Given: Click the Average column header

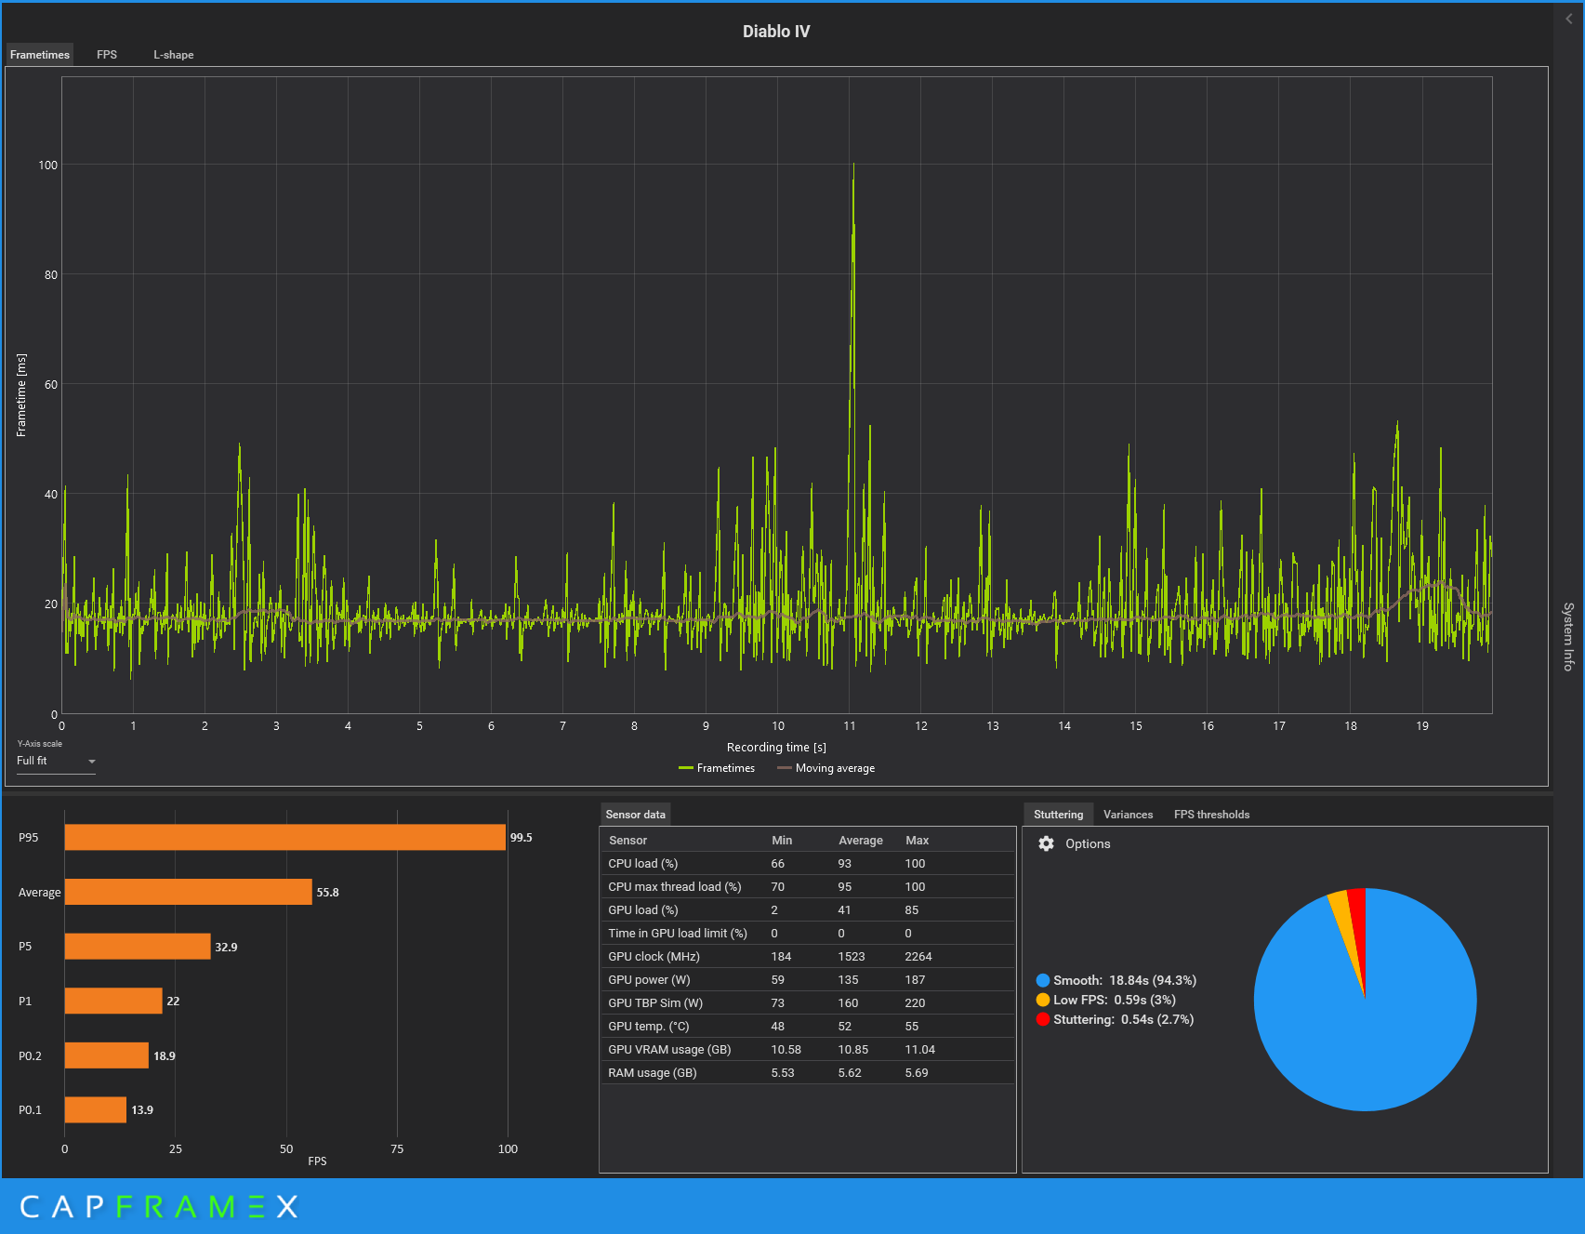Looking at the screenshot, I should [861, 840].
